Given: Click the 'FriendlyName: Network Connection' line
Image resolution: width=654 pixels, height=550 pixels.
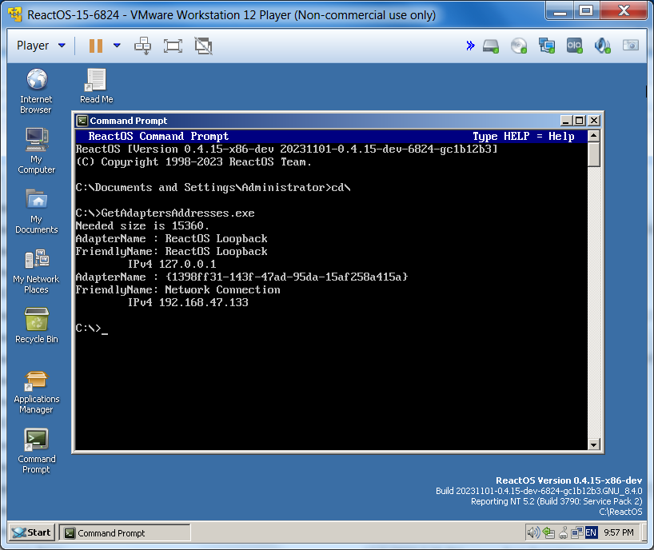Looking at the screenshot, I should coord(178,290).
